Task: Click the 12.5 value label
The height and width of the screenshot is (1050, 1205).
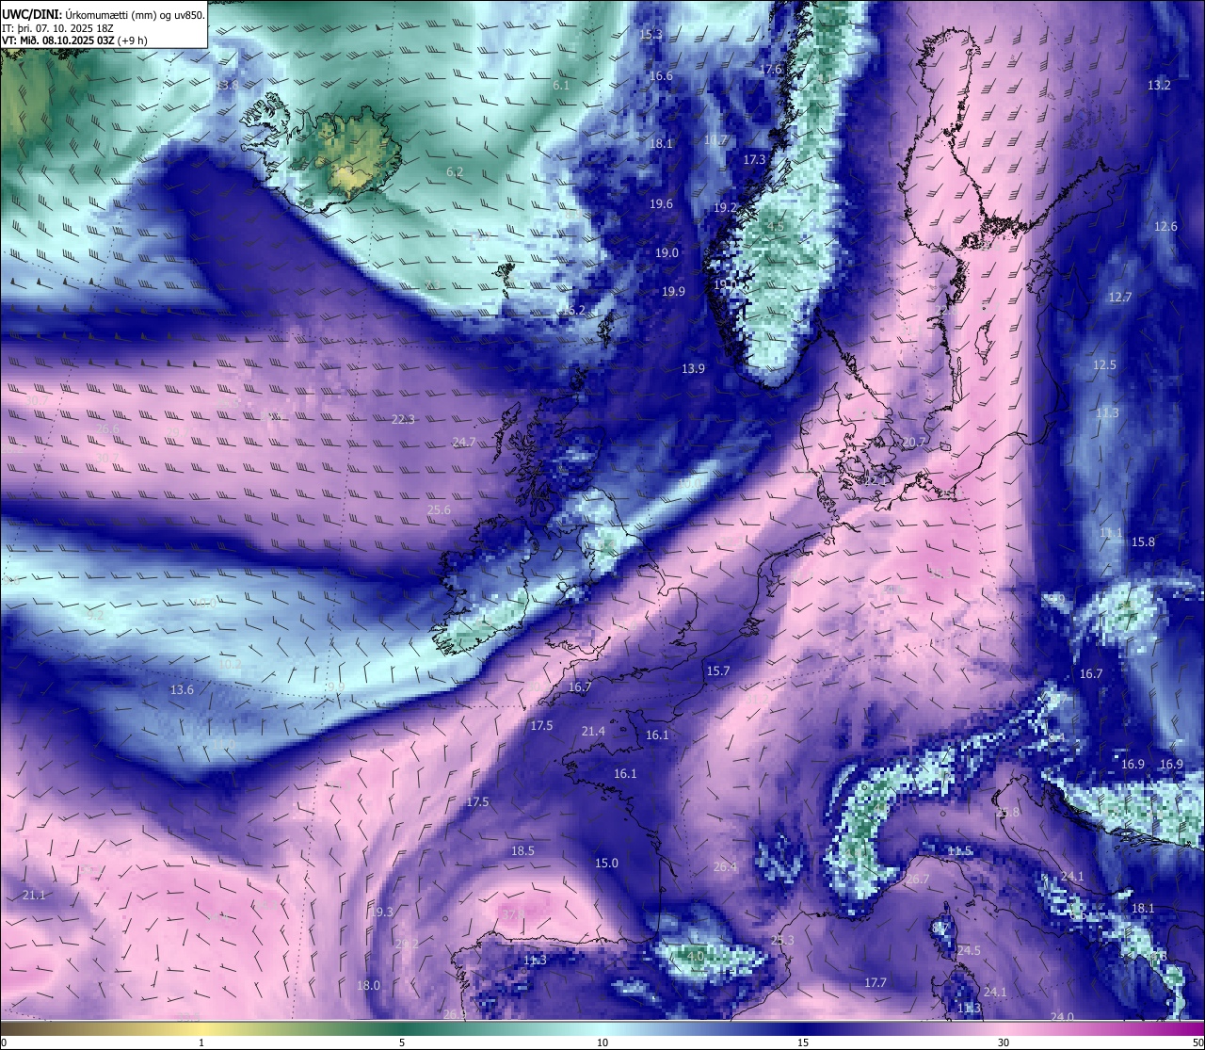Action: [x=1104, y=365]
